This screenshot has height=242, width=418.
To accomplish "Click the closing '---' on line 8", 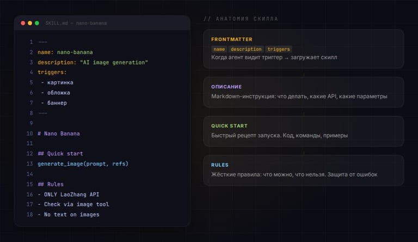I will tap(43, 113).
